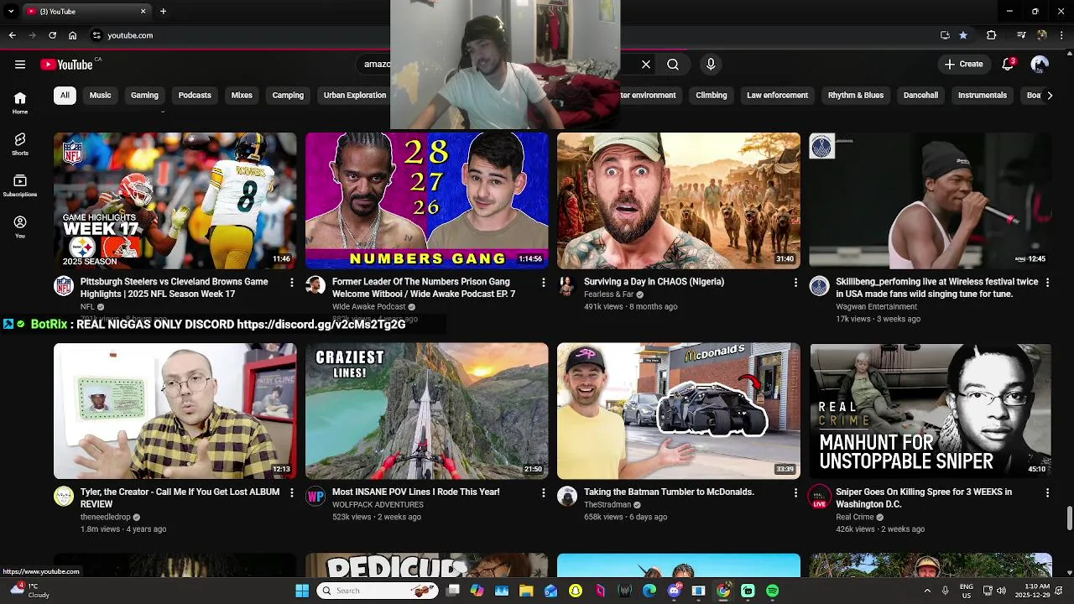Image resolution: width=1074 pixels, height=604 pixels.
Task: Open the Wide Awake Podcast channel avatar
Action: coord(315,286)
